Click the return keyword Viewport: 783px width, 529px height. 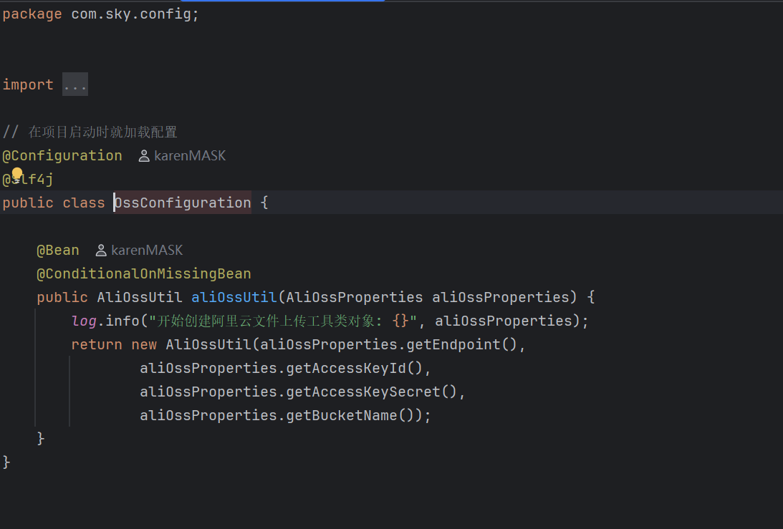point(97,344)
